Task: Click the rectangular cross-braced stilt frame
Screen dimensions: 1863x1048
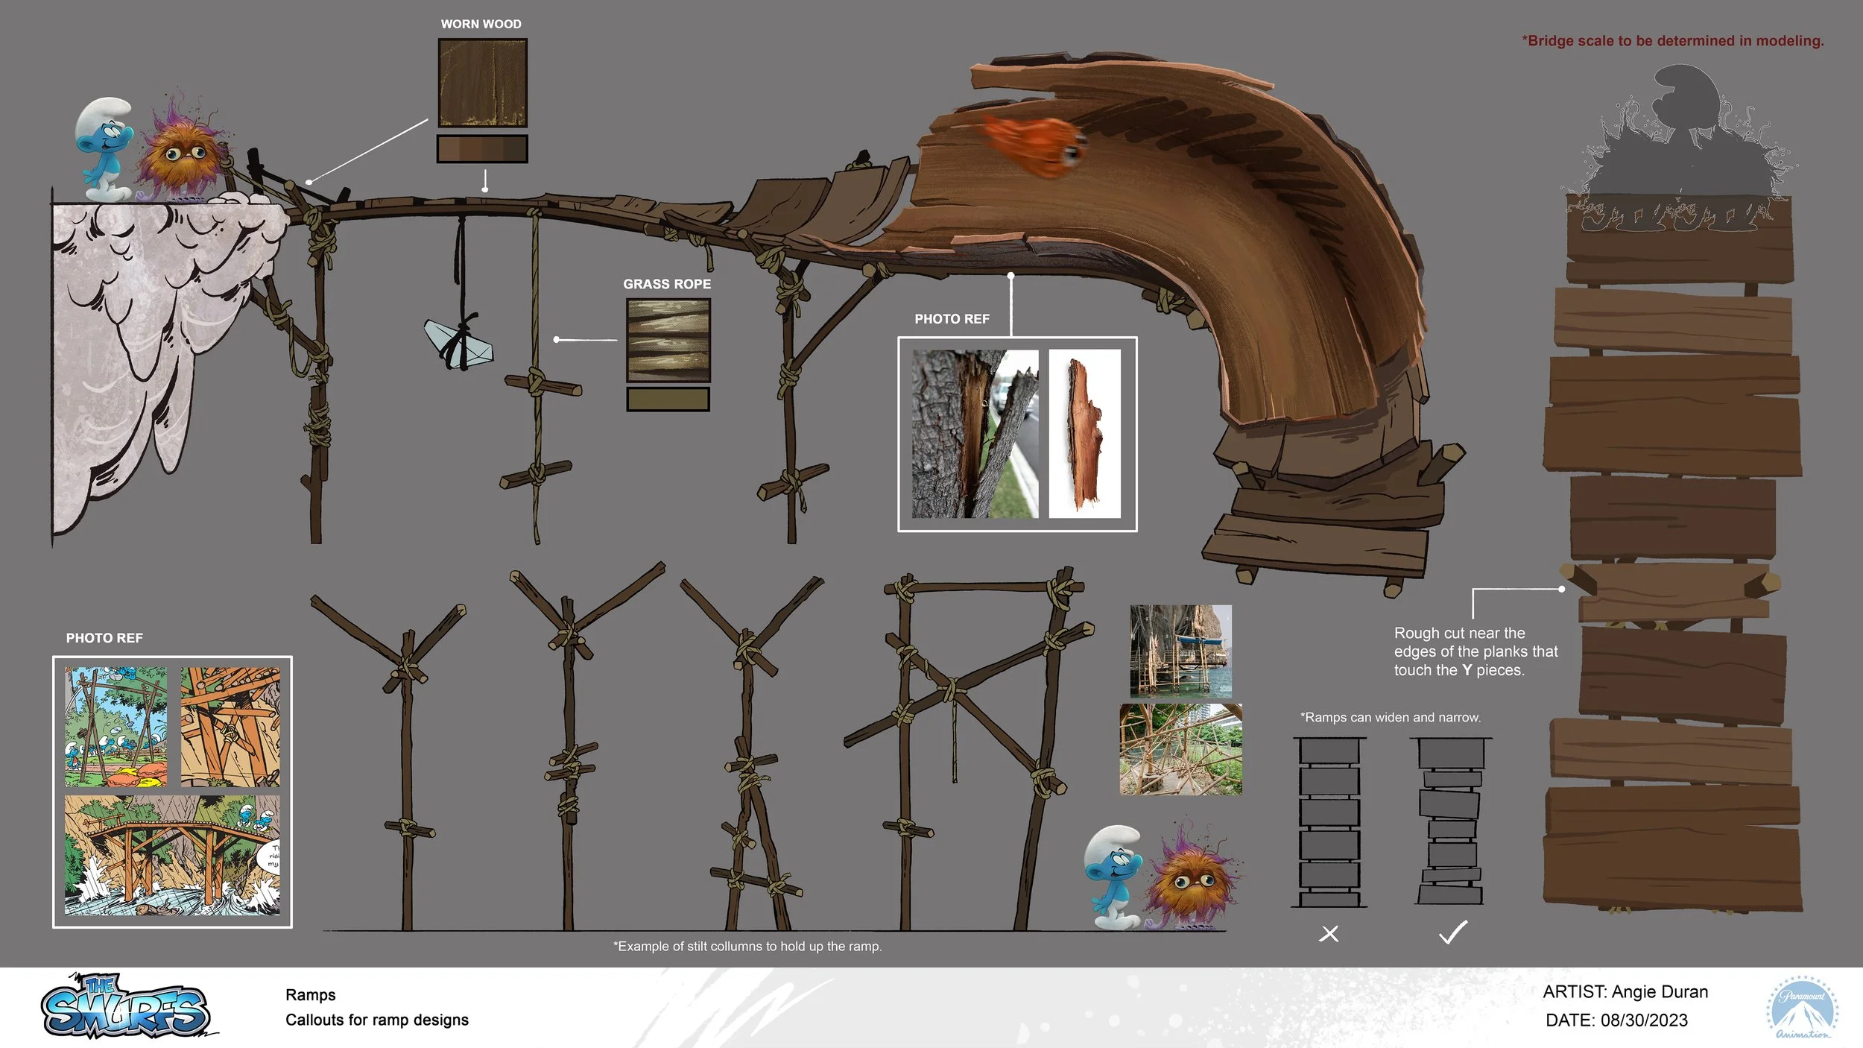Action: [x=969, y=749]
